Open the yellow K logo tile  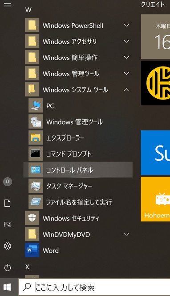click(155, 83)
